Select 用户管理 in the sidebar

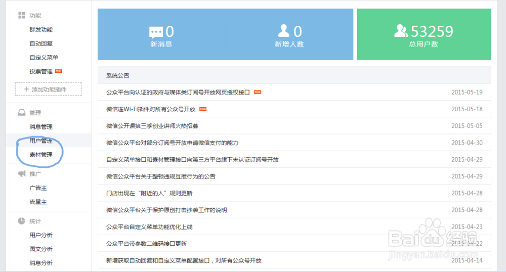[41, 141]
